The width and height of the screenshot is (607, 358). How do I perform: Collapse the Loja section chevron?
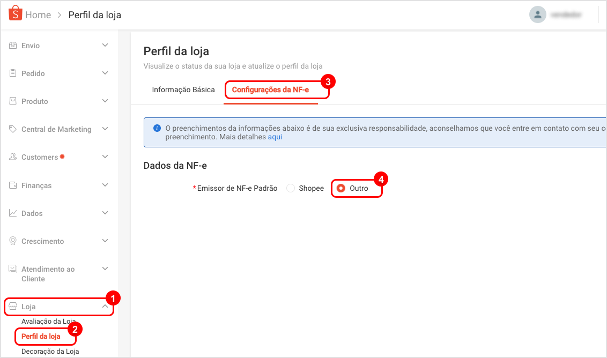pos(105,307)
